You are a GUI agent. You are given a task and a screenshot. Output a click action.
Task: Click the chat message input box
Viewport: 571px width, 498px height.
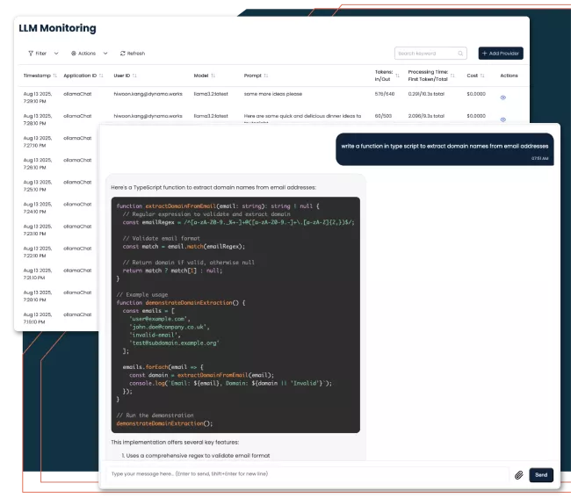(x=303, y=474)
